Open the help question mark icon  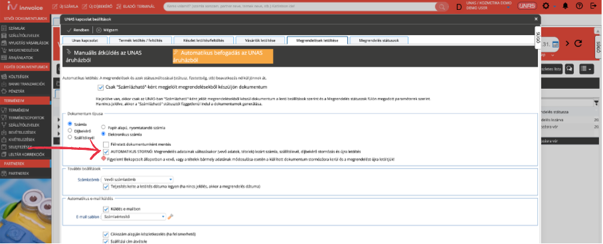tap(579, 6)
